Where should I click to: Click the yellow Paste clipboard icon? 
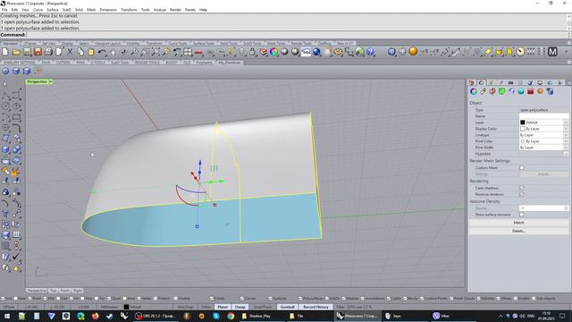[91, 52]
